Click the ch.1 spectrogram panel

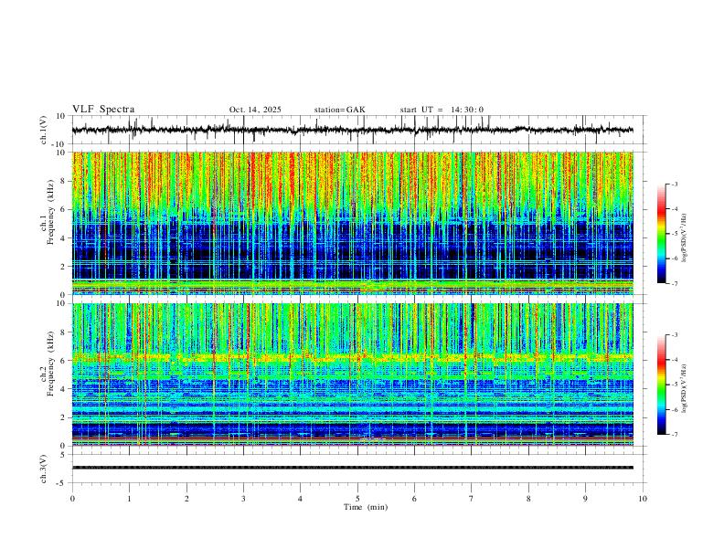pyautogui.click(x=352, y=223)
